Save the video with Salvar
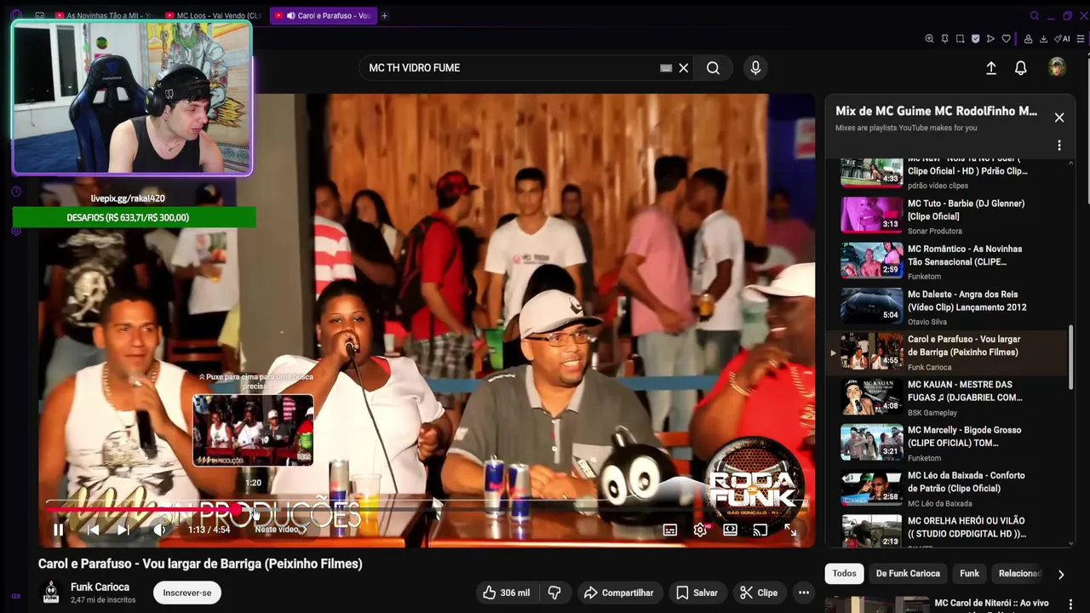The image size is (1090, 613). pos(697,593)
